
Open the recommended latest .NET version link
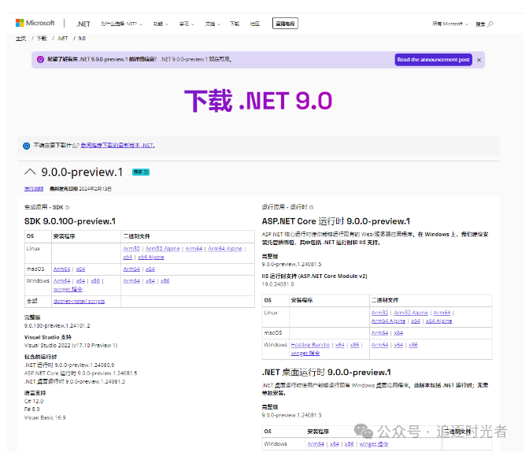point(117,146)
